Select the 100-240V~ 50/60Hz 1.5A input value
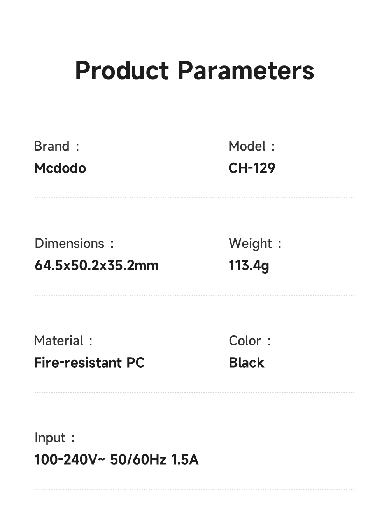 pyautogui.click(x=116, y=459)
